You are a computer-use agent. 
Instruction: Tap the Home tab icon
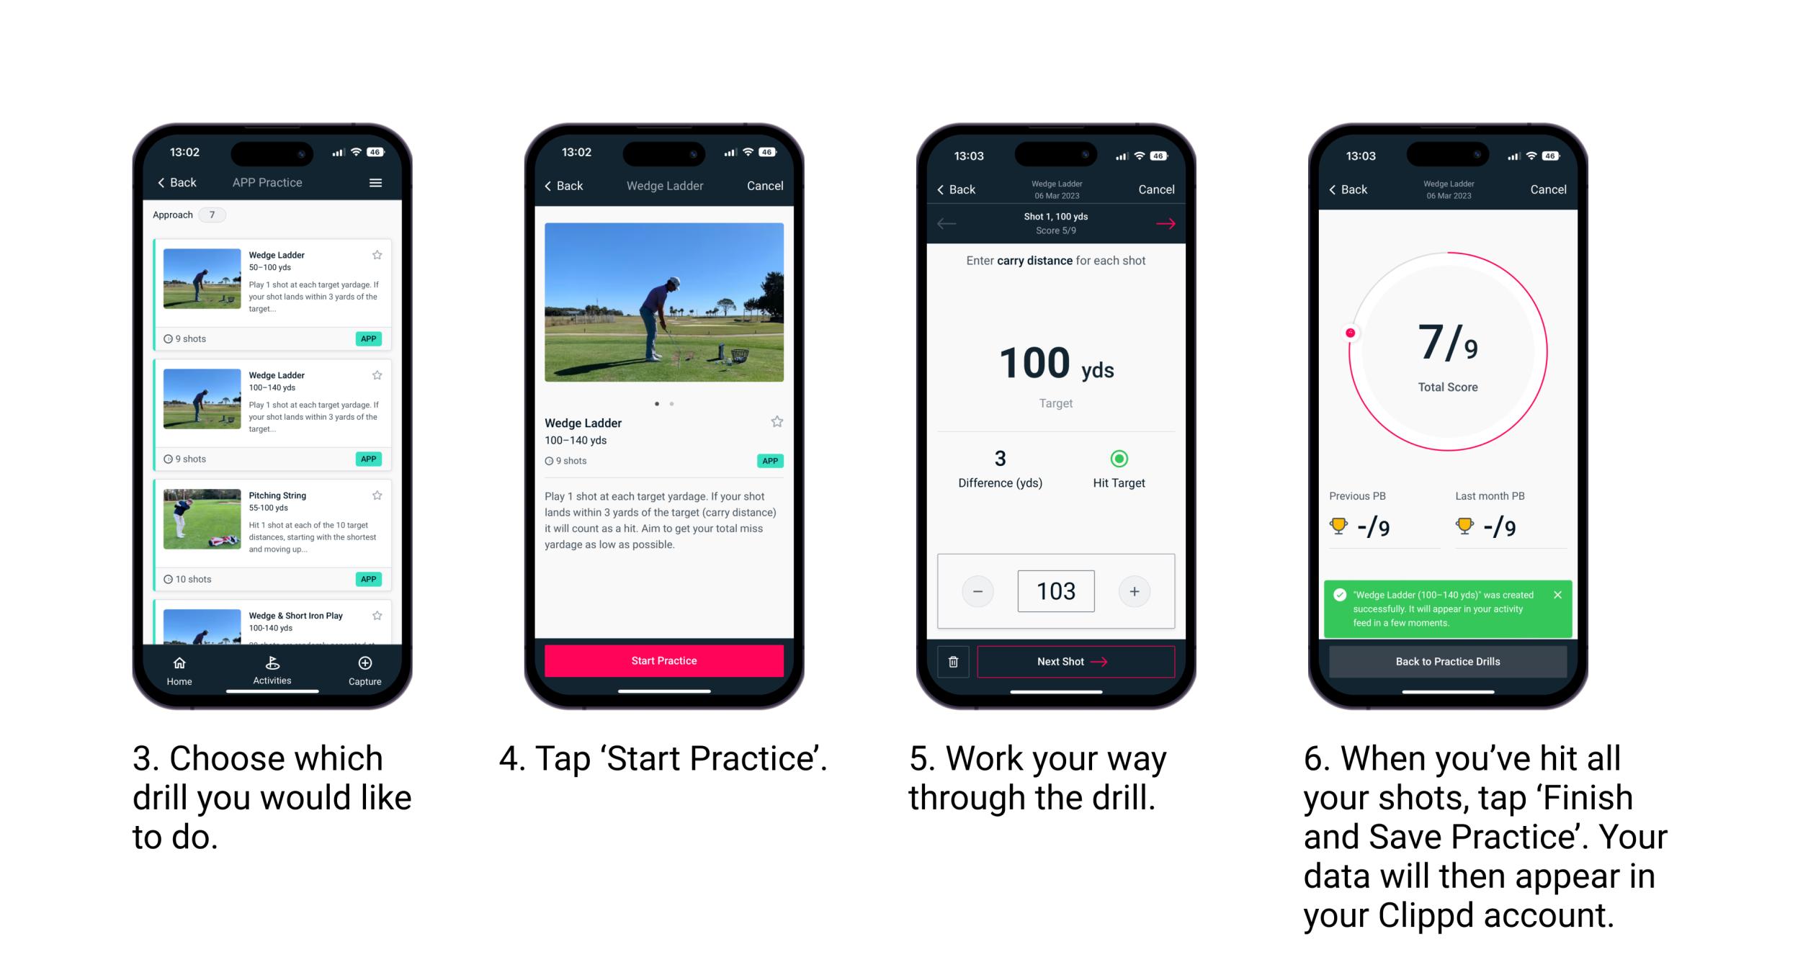tap(183, 664)
